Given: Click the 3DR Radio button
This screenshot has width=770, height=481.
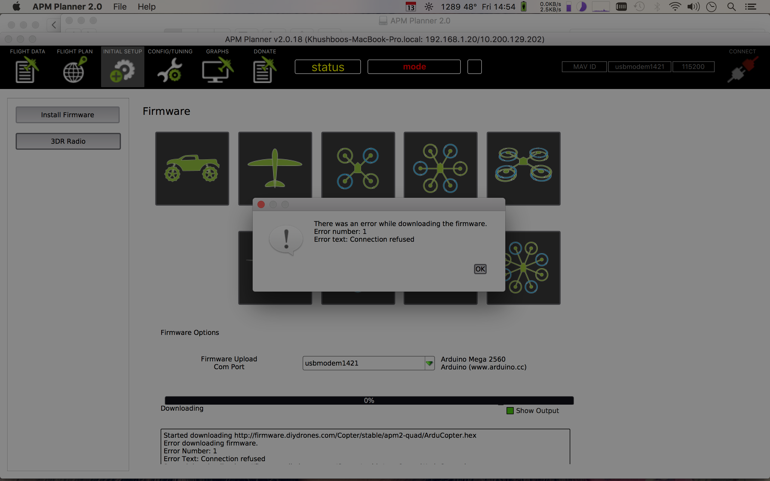Looking at the screenshot, I should point(68,141).
